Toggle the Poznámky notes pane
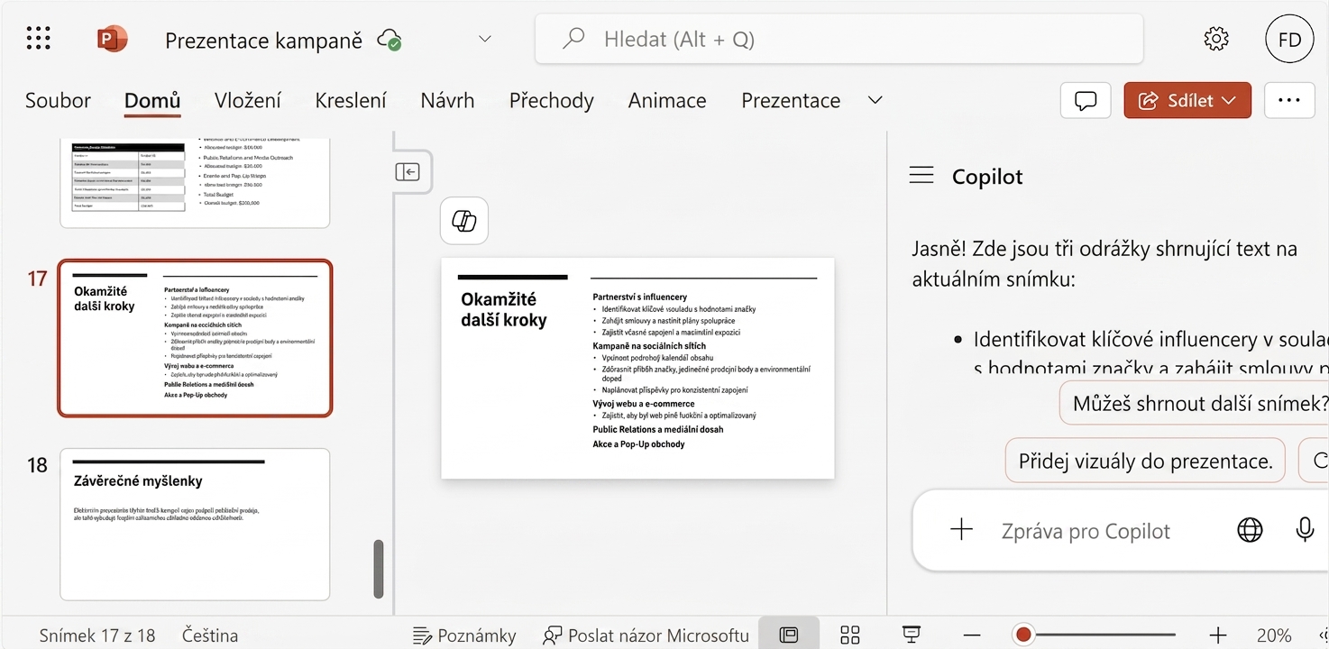Screen dimensions: 1329x649 click(464, 635)
